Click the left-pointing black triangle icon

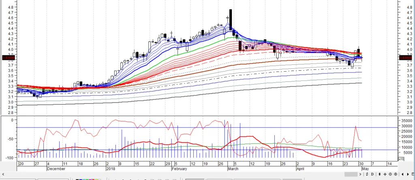click(402, 174)
